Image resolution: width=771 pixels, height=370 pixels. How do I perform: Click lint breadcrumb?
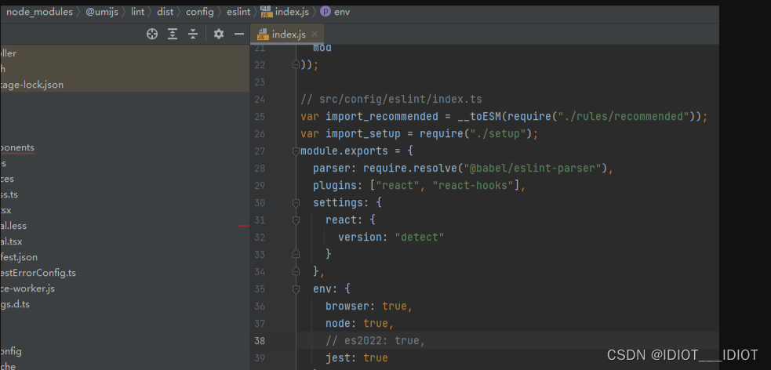(x=138, y=12)
